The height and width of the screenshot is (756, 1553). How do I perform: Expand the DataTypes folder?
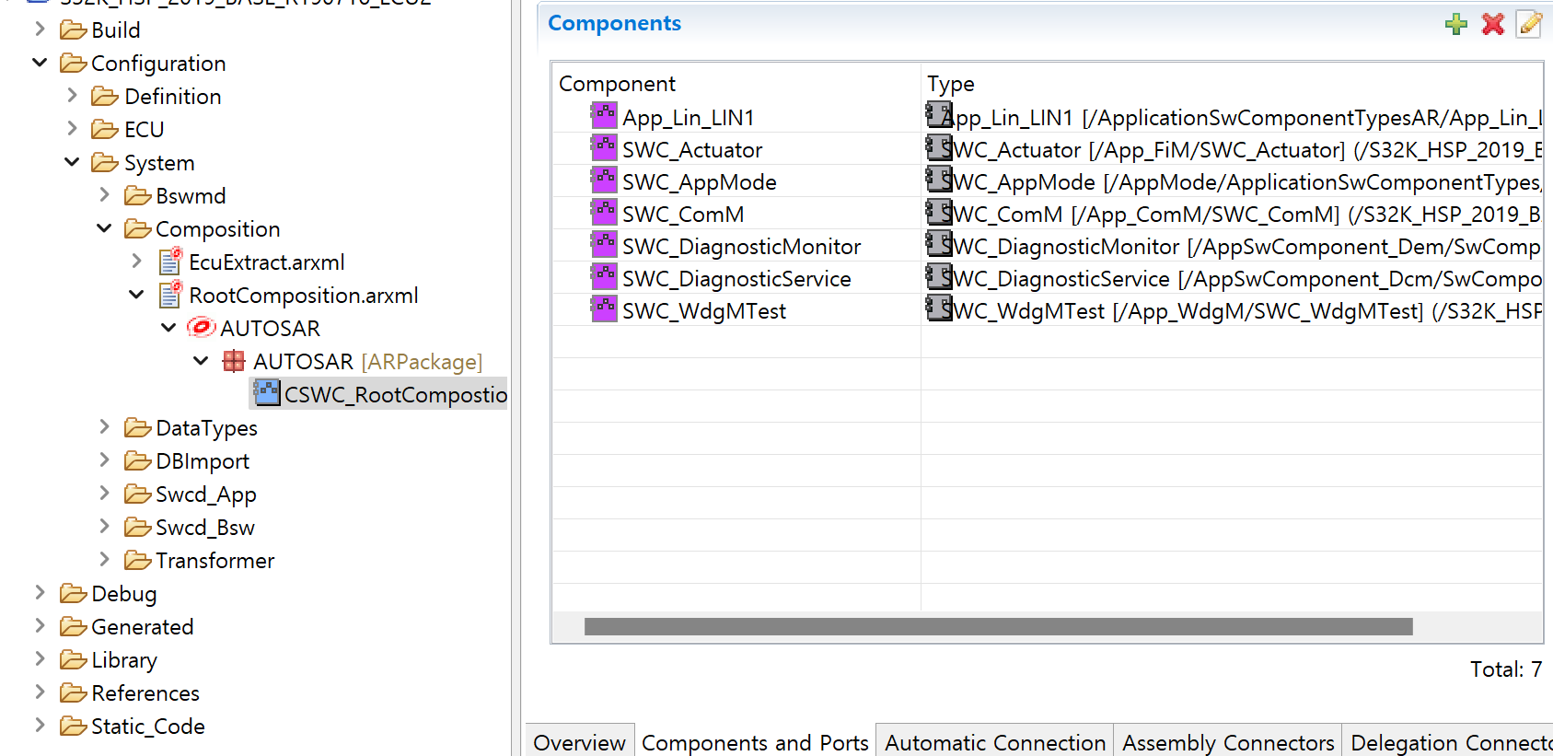[104, 427]
